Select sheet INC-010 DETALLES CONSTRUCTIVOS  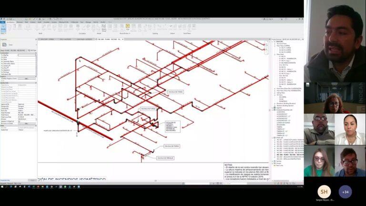click(288, 159)
